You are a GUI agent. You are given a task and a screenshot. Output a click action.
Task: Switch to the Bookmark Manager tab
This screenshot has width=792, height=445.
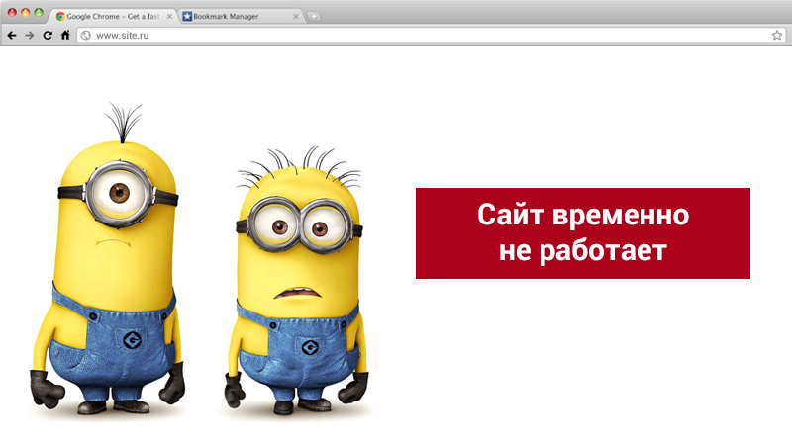[240, 16]
